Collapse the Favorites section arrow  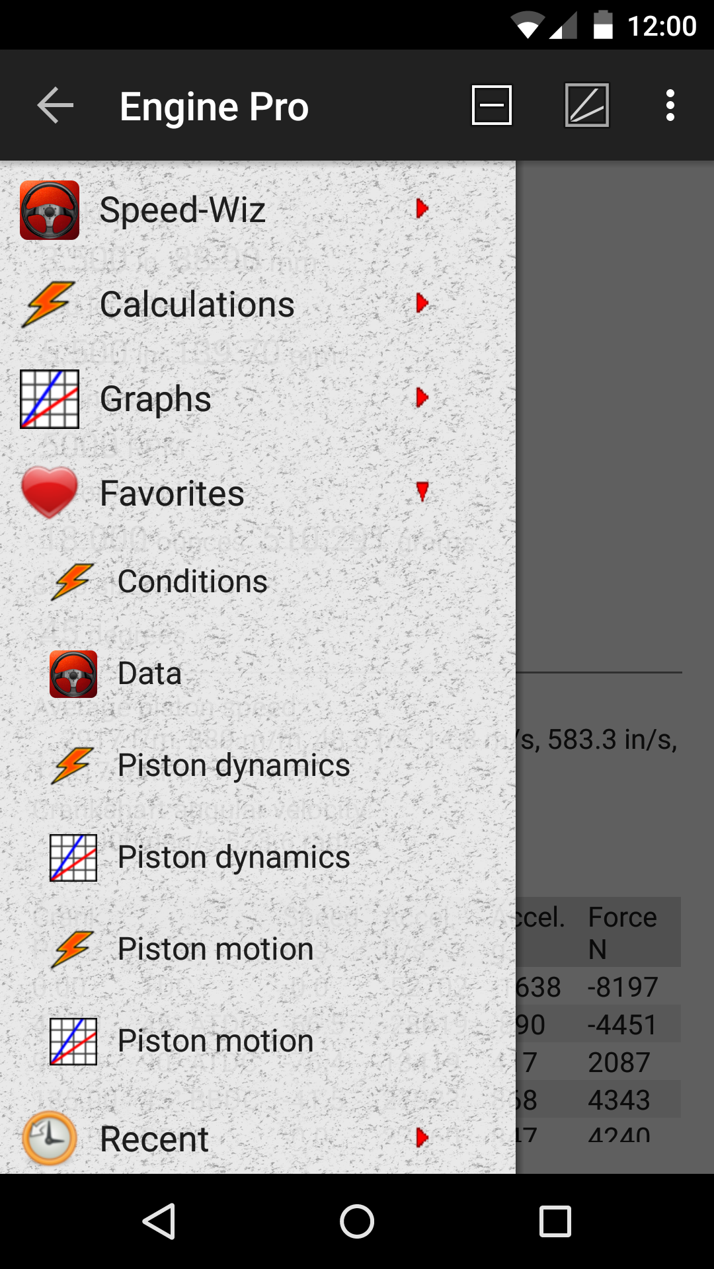coord(422,492)
